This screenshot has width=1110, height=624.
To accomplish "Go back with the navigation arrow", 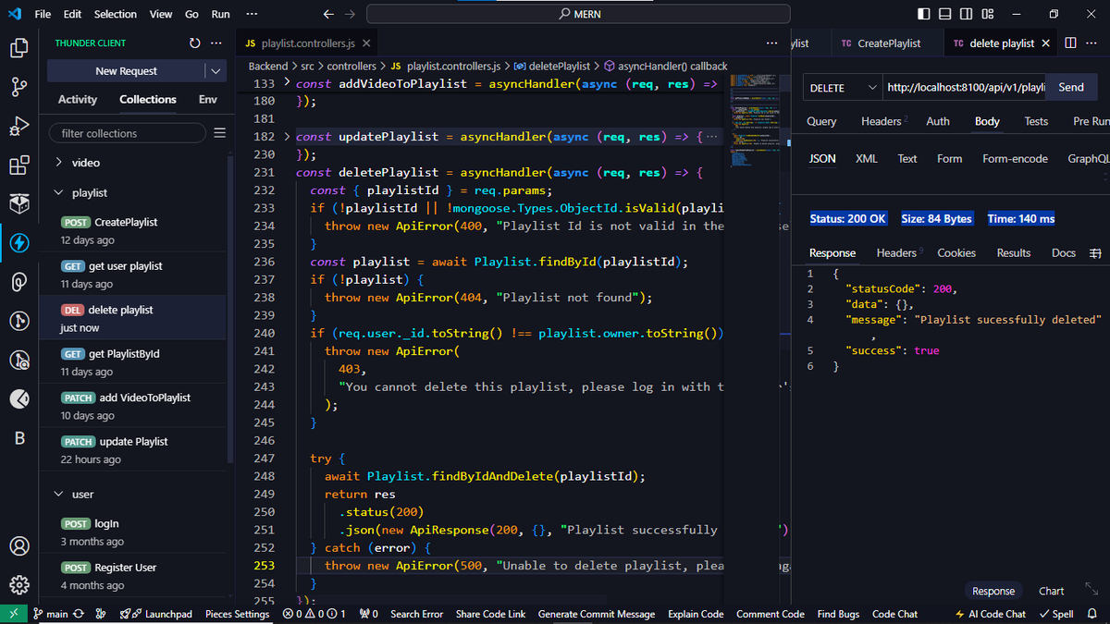I will [328, 14].
